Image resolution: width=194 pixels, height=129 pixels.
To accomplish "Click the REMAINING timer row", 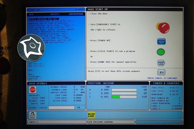I will pyautogui.click(x=165, y=94).
